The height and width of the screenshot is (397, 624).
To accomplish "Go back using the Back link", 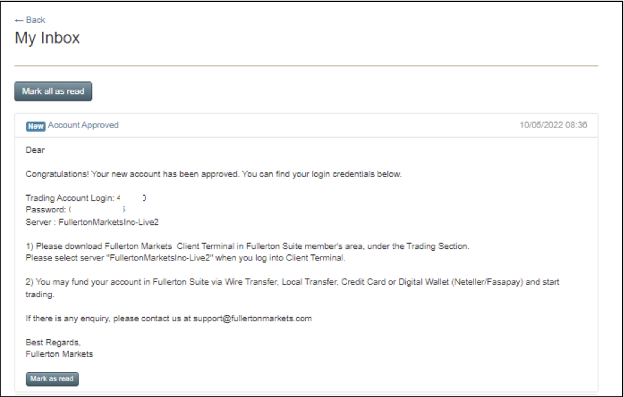I will click(x=30, y=20).
